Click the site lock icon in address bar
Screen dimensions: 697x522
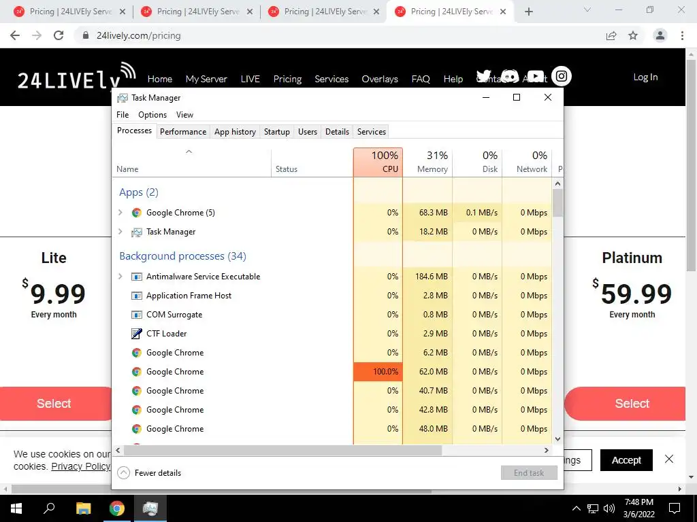pos(86,35)
